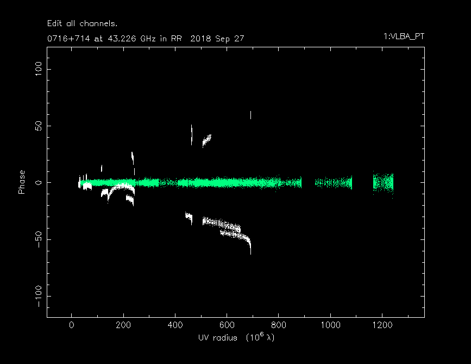The width and height of the screenshot is (471, 364).
Task: Click the x-axis tick label "1200"
Action: click(382, 326)
